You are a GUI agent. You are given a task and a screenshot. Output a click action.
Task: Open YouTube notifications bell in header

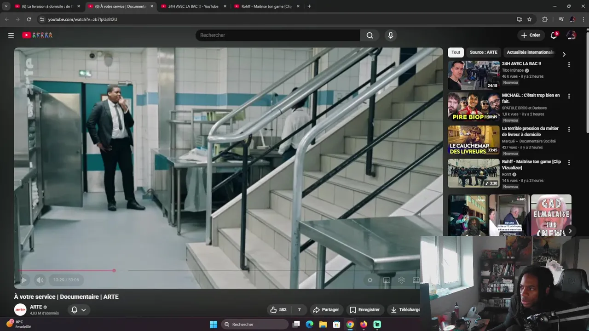(554, 35)
